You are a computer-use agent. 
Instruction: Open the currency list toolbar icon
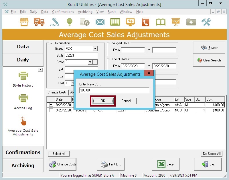[x=85, y=22]
